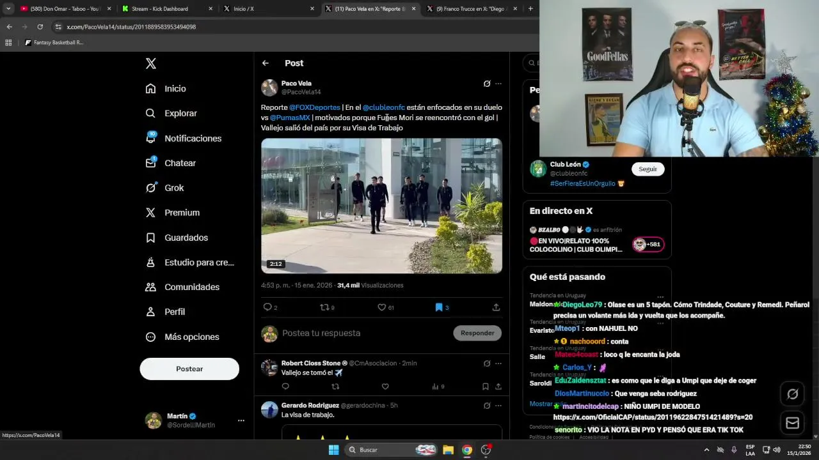The image size is (819, 460).
Task: Click repost icon with 9 reposts
Action: click(x=325, y=307)
